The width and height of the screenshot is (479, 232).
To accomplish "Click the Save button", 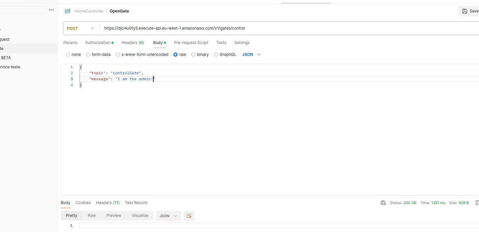I will (470, 11).
